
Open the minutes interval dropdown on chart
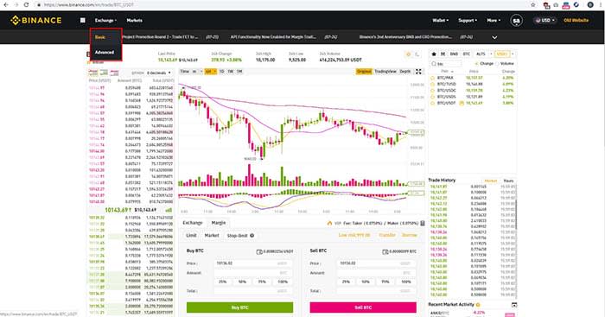(x=197, y=72)
